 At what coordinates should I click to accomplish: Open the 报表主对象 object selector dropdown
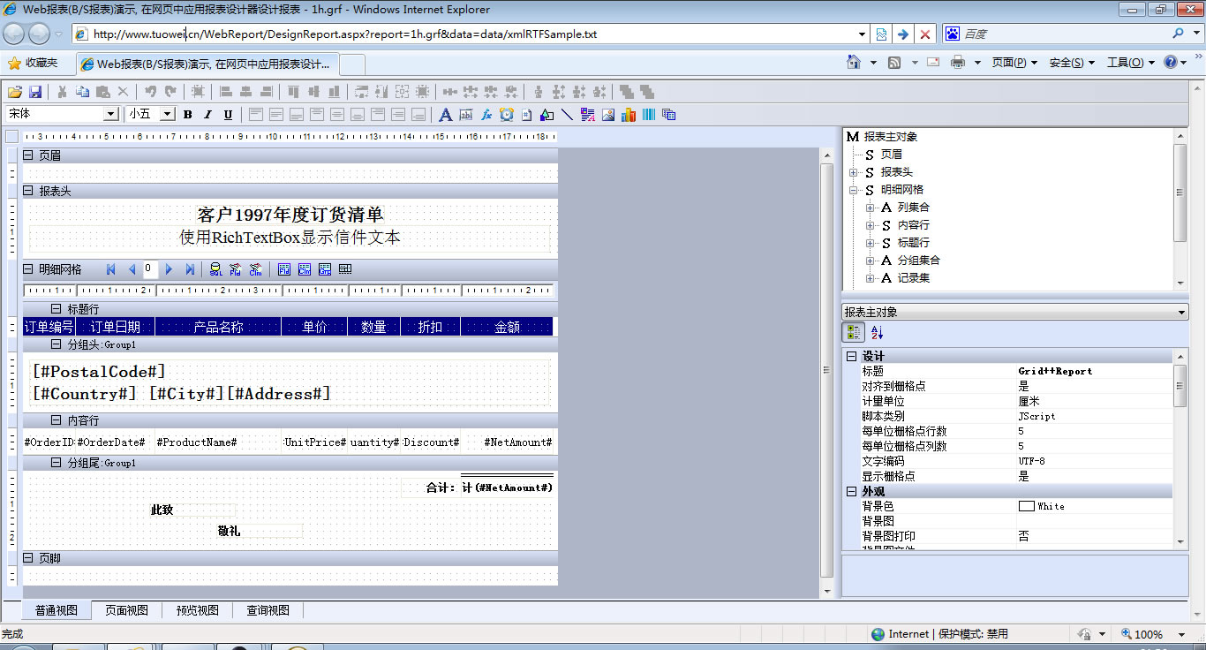[x=1181, y=313]
